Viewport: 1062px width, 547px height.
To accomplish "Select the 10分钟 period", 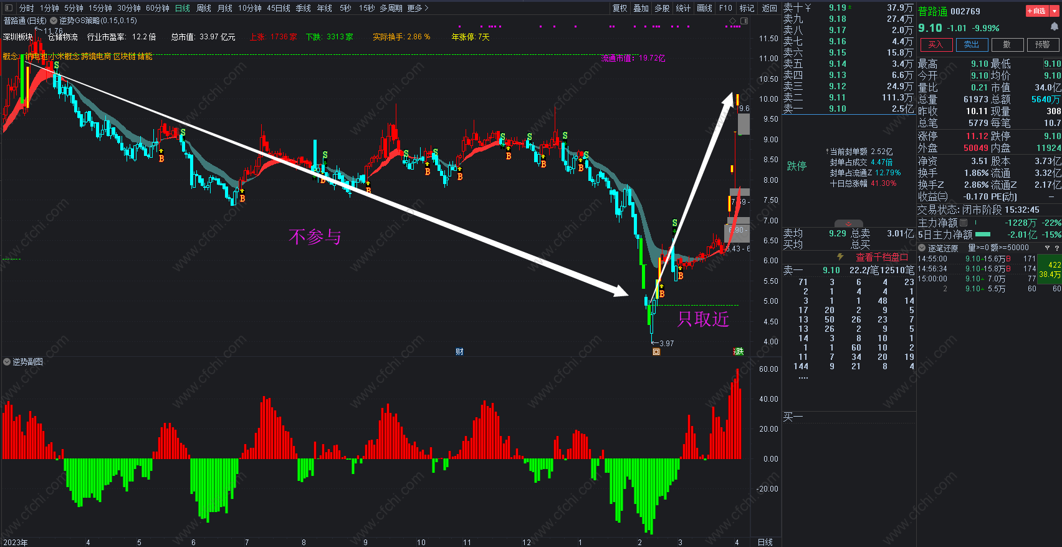I will pyautogui.click(x=250, y=8).
